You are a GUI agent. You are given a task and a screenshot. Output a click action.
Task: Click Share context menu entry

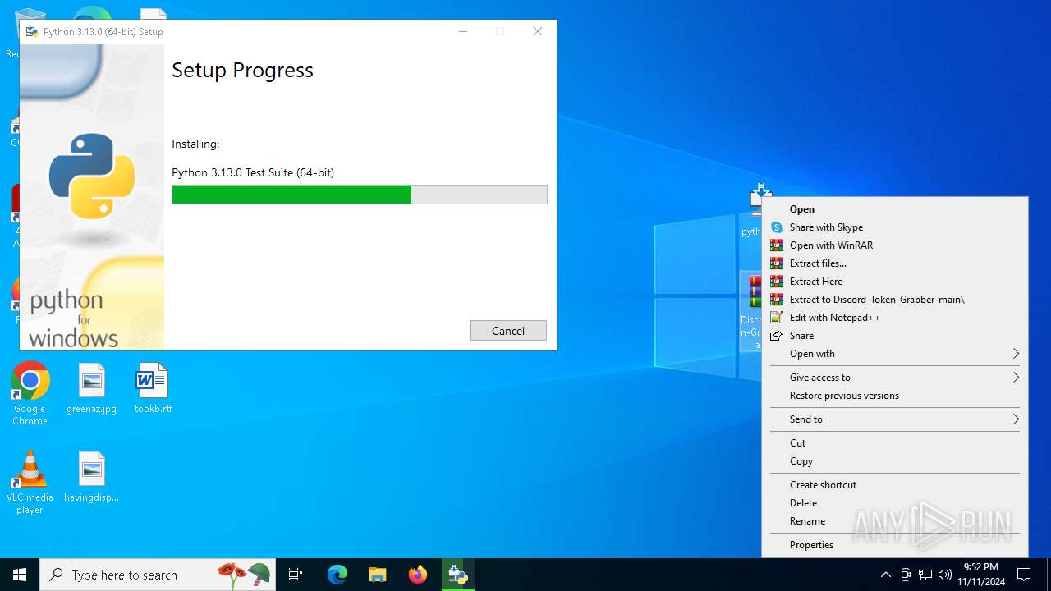point(895,336)
